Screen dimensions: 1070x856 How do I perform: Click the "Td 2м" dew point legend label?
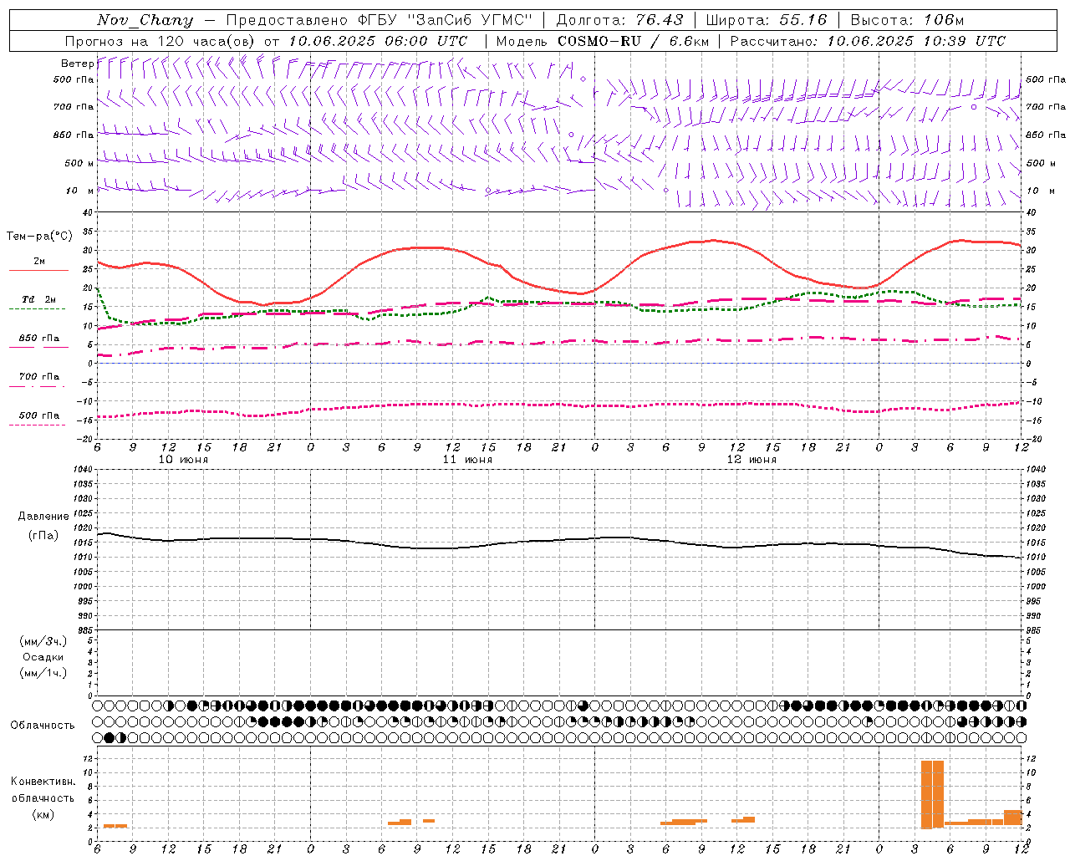tap(39, 299)
